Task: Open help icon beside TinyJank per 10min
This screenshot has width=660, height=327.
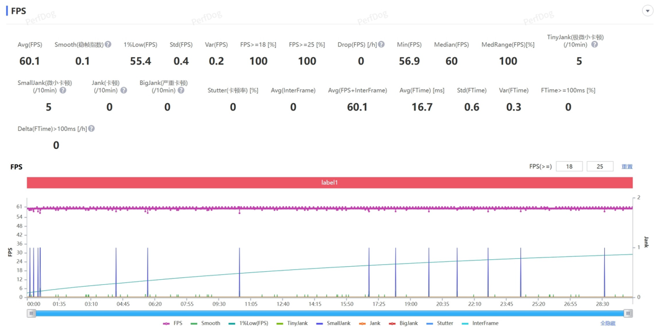Action: tap(594, 44)
